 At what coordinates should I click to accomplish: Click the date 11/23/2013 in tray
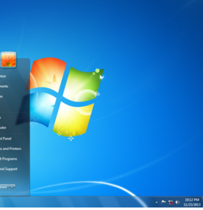point(192,205)
